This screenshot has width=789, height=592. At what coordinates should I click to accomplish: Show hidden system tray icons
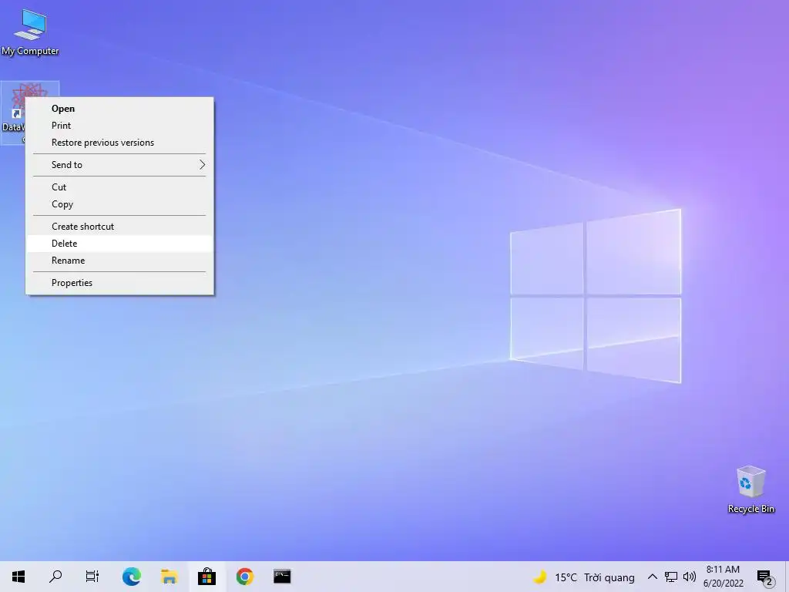pos(652,577)
